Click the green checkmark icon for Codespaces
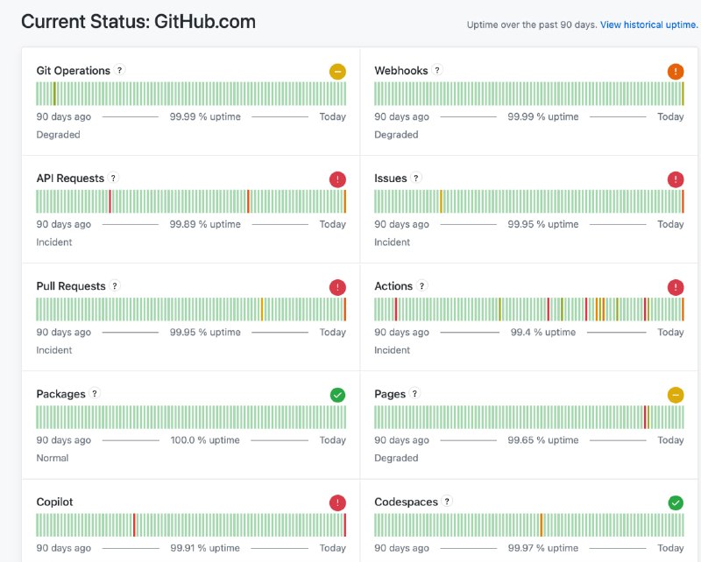The width and height of the screenshot is (701, 562). (x=676, y=503)
